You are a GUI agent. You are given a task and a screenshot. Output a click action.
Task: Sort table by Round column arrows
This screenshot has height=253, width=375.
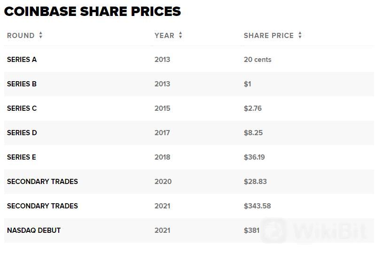coord(41,35)
